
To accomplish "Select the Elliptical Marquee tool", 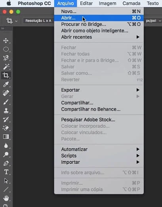I will tap(6, 49).
